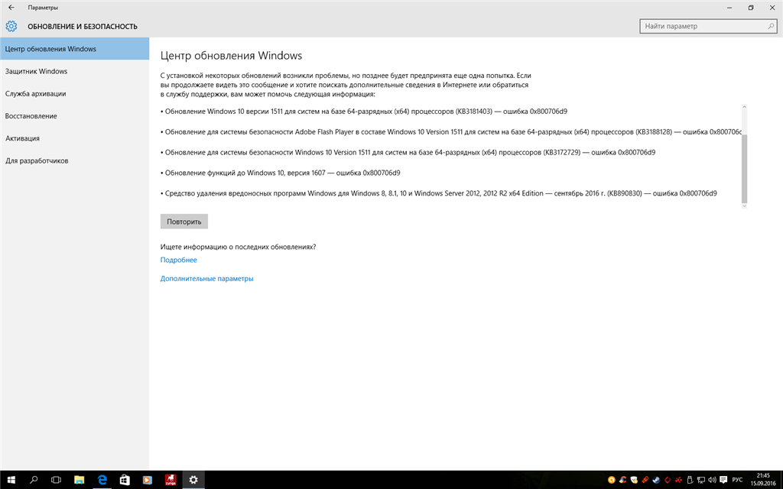783x489 pixels.
Task: Click the update list scrollbar thumb
Action: (744, 169)
